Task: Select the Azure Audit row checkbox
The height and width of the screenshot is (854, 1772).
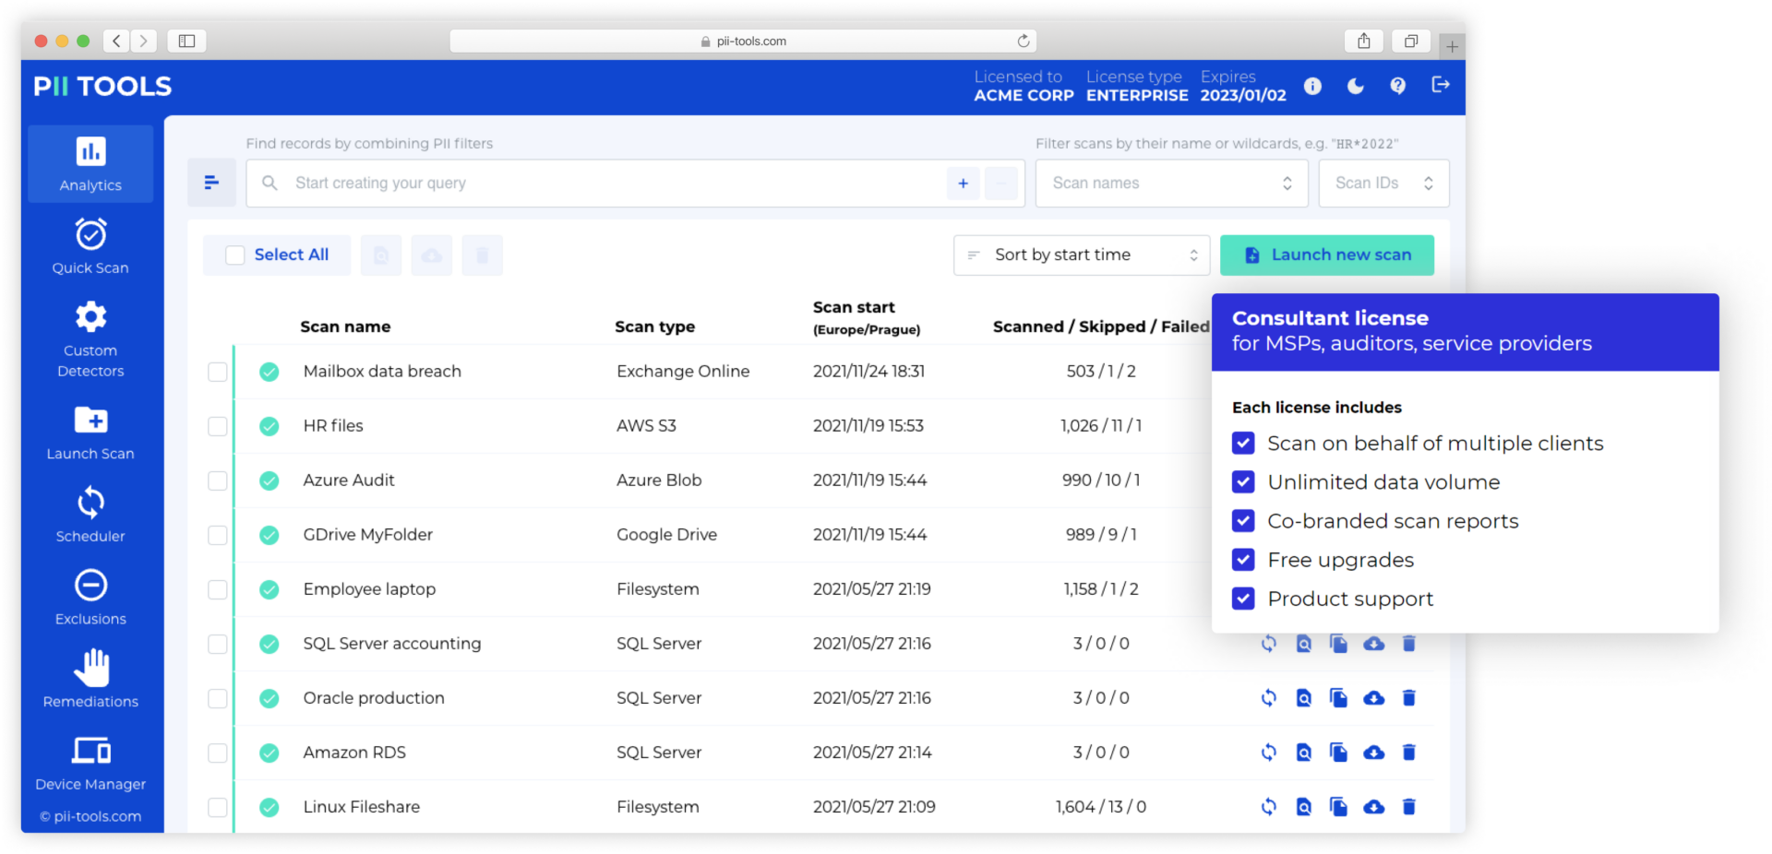Action: point(218,480)
